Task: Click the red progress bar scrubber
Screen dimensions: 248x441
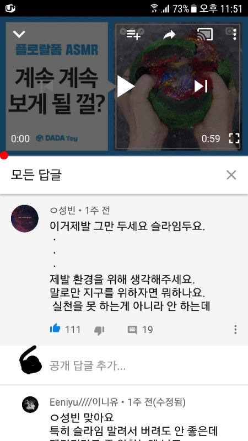Action: coord(4,155)
